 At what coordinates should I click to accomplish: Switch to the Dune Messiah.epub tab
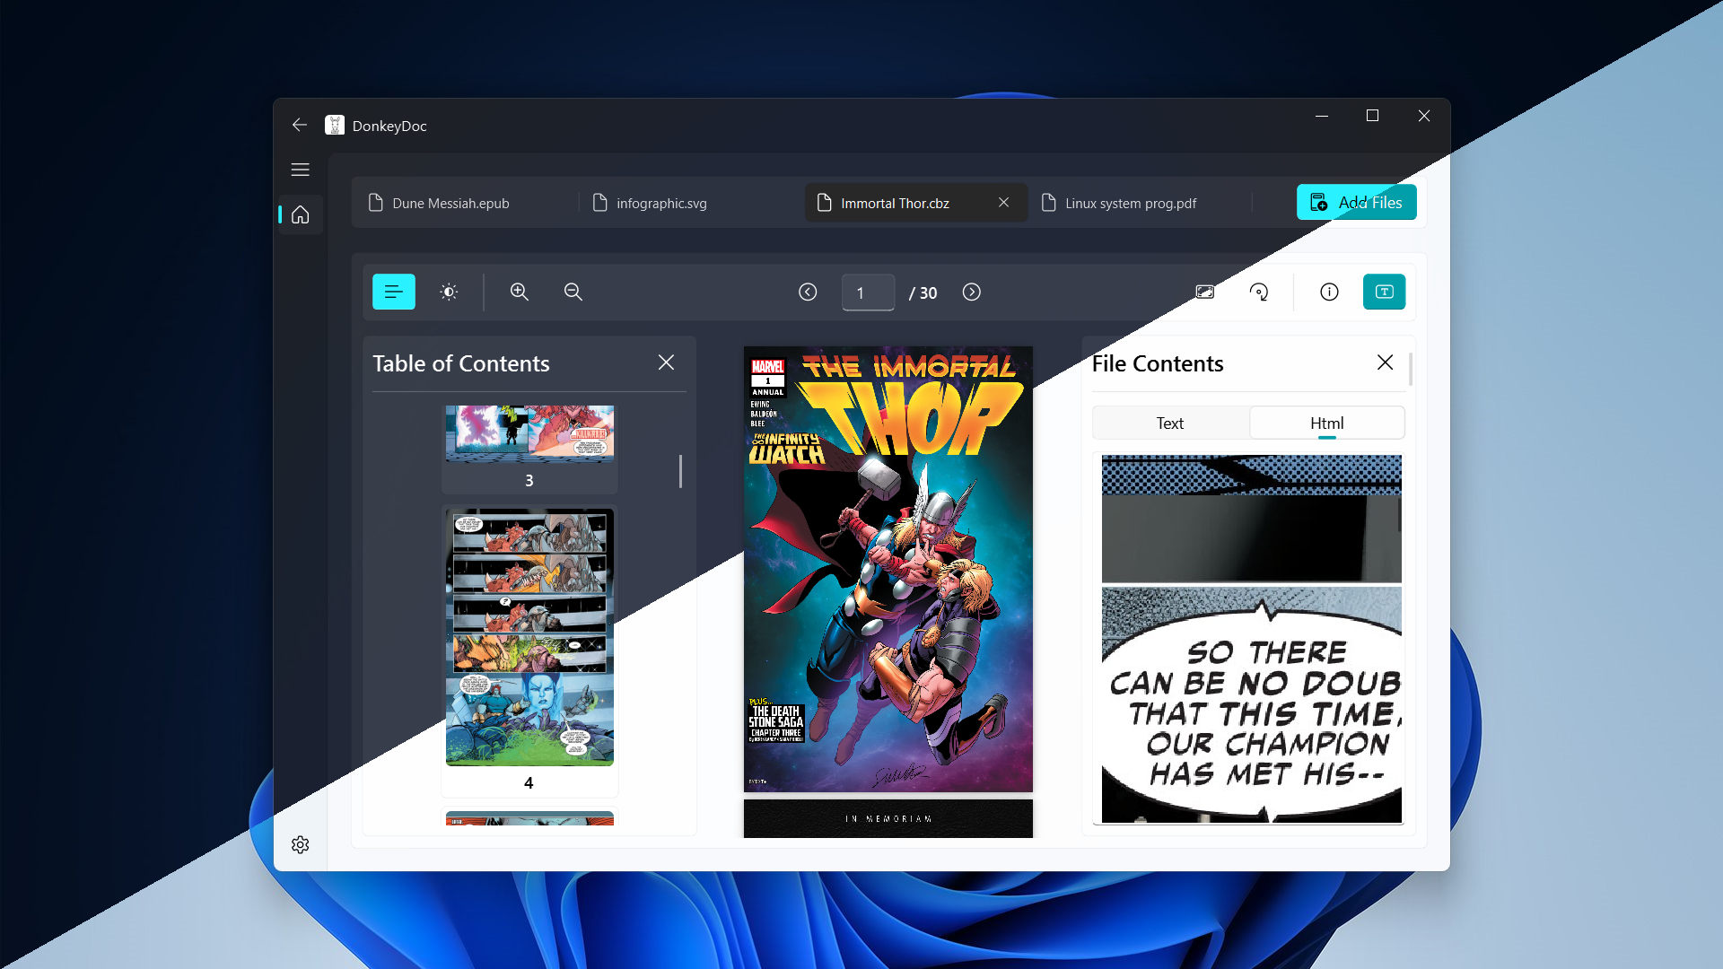coord(450,204)
